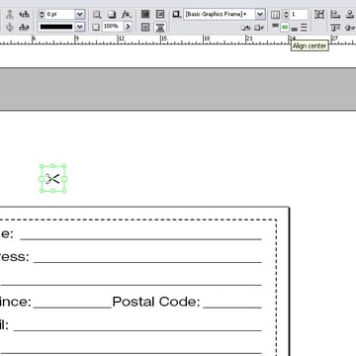Click the number of columns icon

275,15
